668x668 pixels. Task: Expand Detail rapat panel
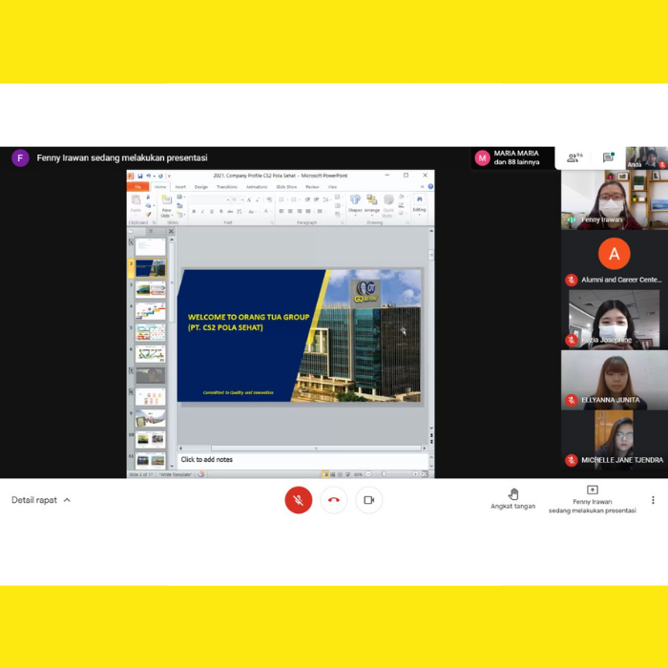[41, 500]
